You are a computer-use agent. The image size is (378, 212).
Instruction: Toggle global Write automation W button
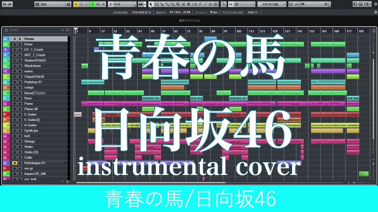click(98, 4)
